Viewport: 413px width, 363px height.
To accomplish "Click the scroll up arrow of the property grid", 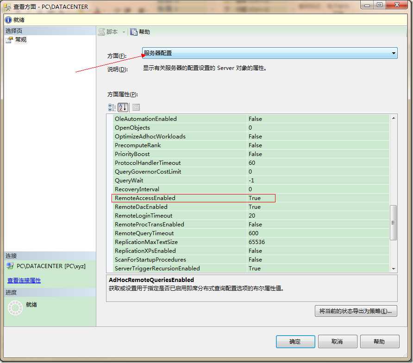I will click(x=393, y=118).
